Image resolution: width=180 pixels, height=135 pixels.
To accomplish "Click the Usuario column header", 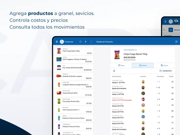I will click(143, 76).
